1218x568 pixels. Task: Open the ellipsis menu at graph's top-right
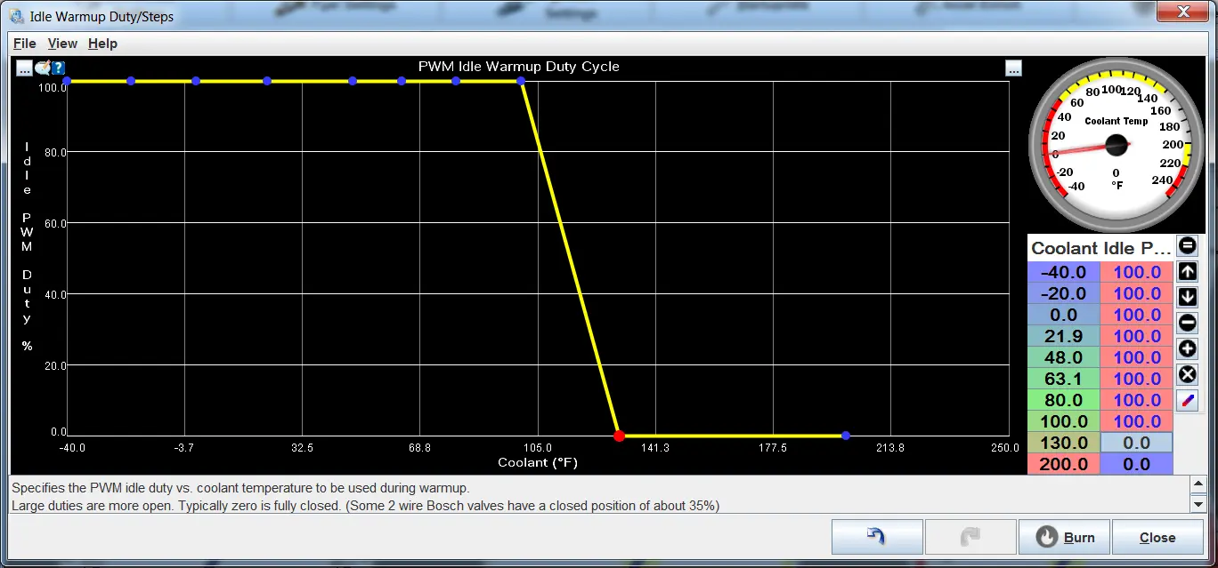pos(1013,68)
